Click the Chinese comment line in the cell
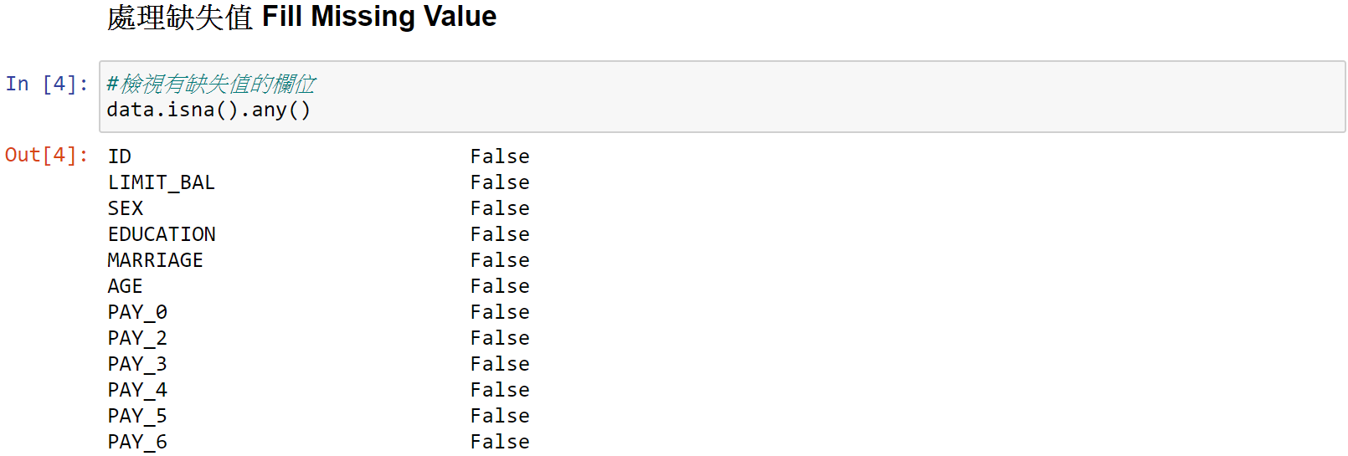 (211, 84)
